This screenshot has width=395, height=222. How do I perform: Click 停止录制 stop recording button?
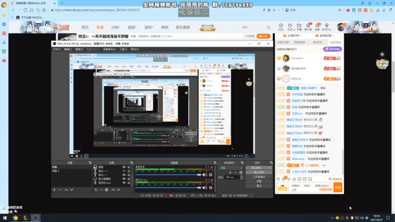click(x=259, y=172)
